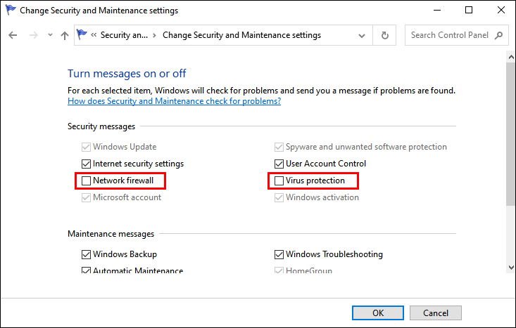Uncheck Internet security settings messages

(x=87, y=164)
